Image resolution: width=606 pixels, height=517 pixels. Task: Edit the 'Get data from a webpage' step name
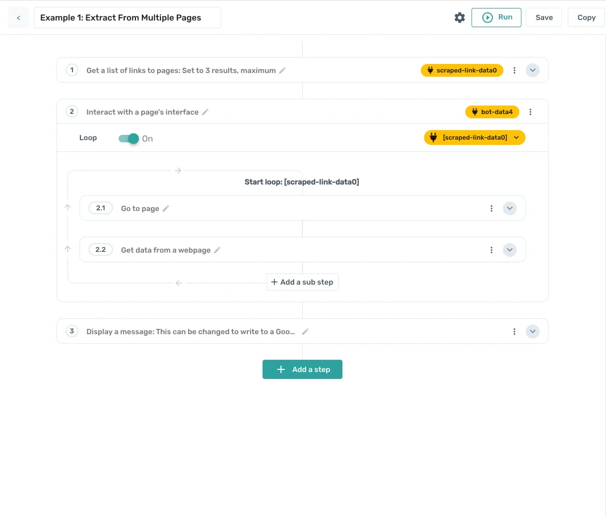pyautogui.click(x=217, y=249)
